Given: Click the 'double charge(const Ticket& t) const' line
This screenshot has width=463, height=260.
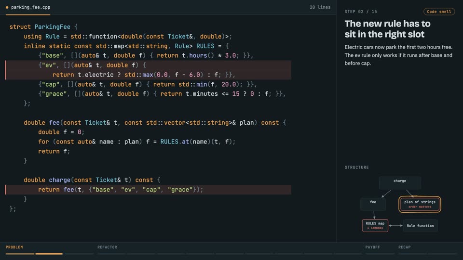Looking at the screenshot, I should coord(92,180).
